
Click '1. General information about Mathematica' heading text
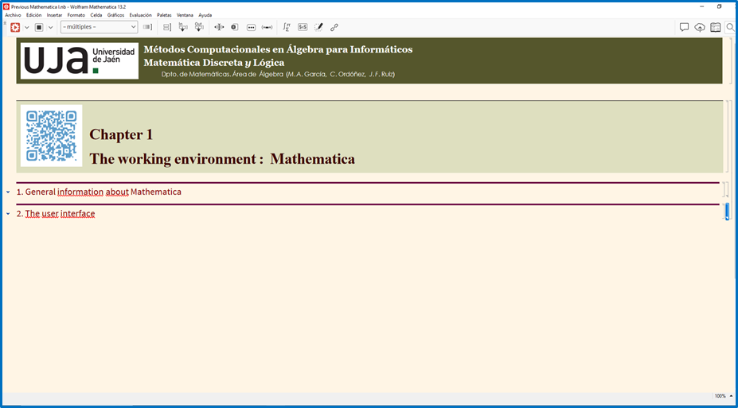click(99, 192)
